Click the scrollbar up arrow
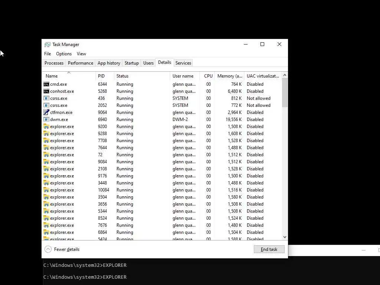 point(285,75)
